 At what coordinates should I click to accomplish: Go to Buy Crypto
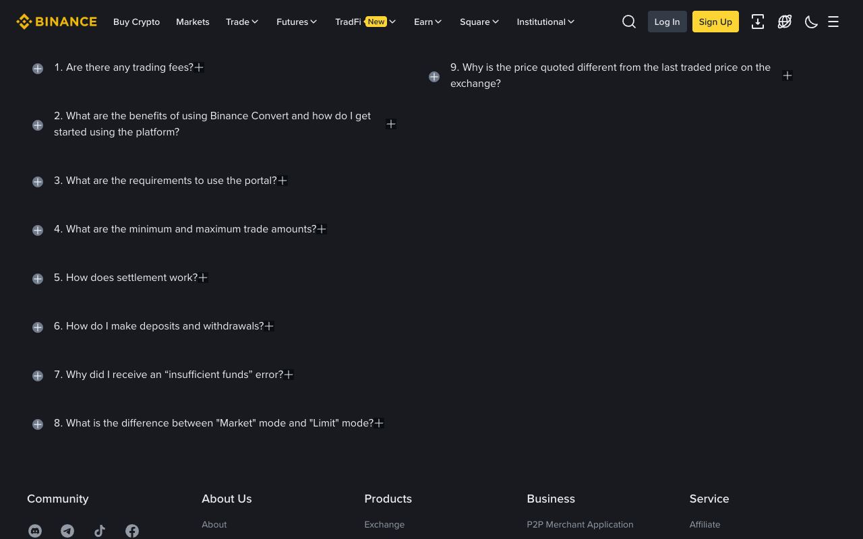click(136, 22)
